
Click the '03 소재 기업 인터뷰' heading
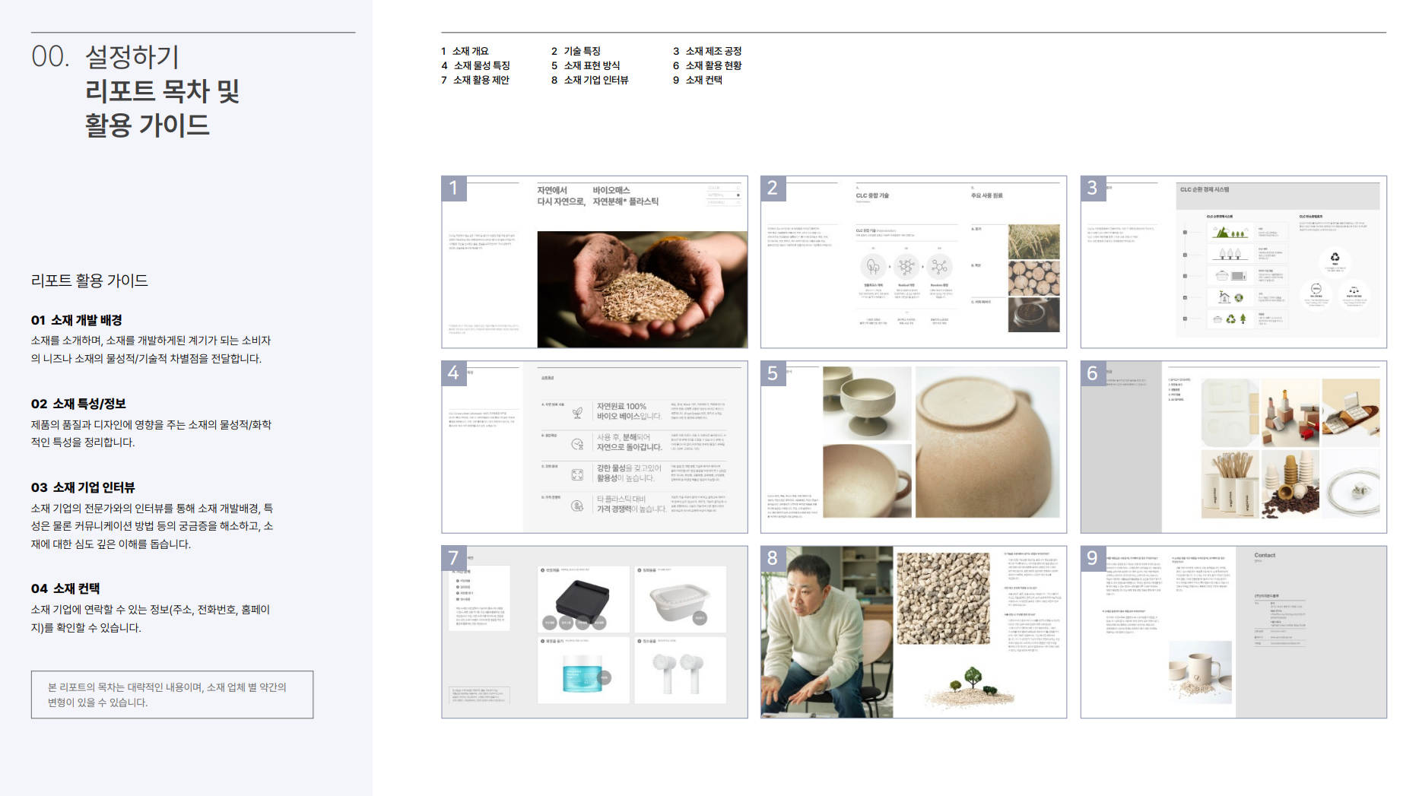(83, 487)
